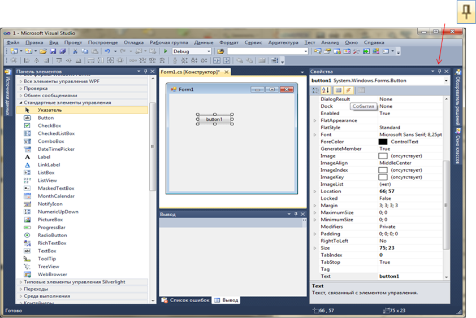
Task: Select the CheckedListBox control in the Toolbox
Action: 56,134
